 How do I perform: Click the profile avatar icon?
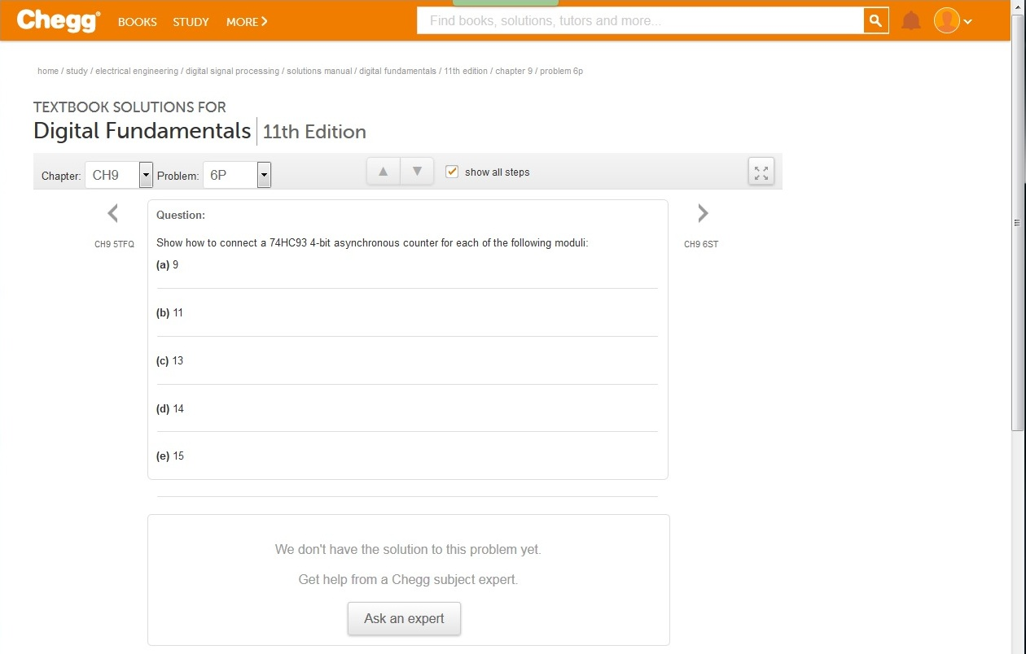point(945,20)
